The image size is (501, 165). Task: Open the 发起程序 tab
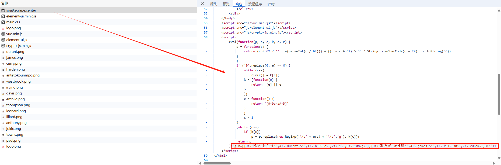255,4
